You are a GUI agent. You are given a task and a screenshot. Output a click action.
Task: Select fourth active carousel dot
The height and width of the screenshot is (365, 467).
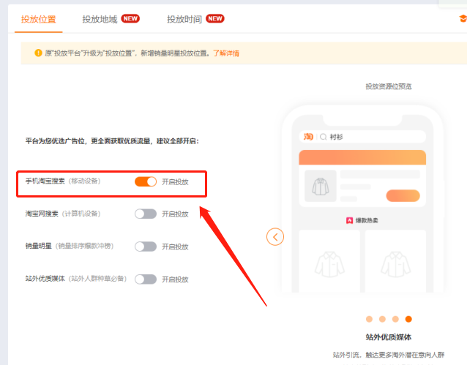(x=408, y=319)
